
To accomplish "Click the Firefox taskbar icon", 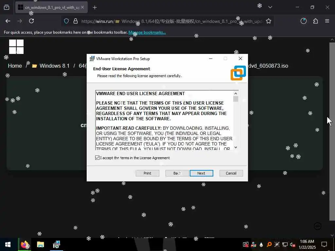I will 25,244.
